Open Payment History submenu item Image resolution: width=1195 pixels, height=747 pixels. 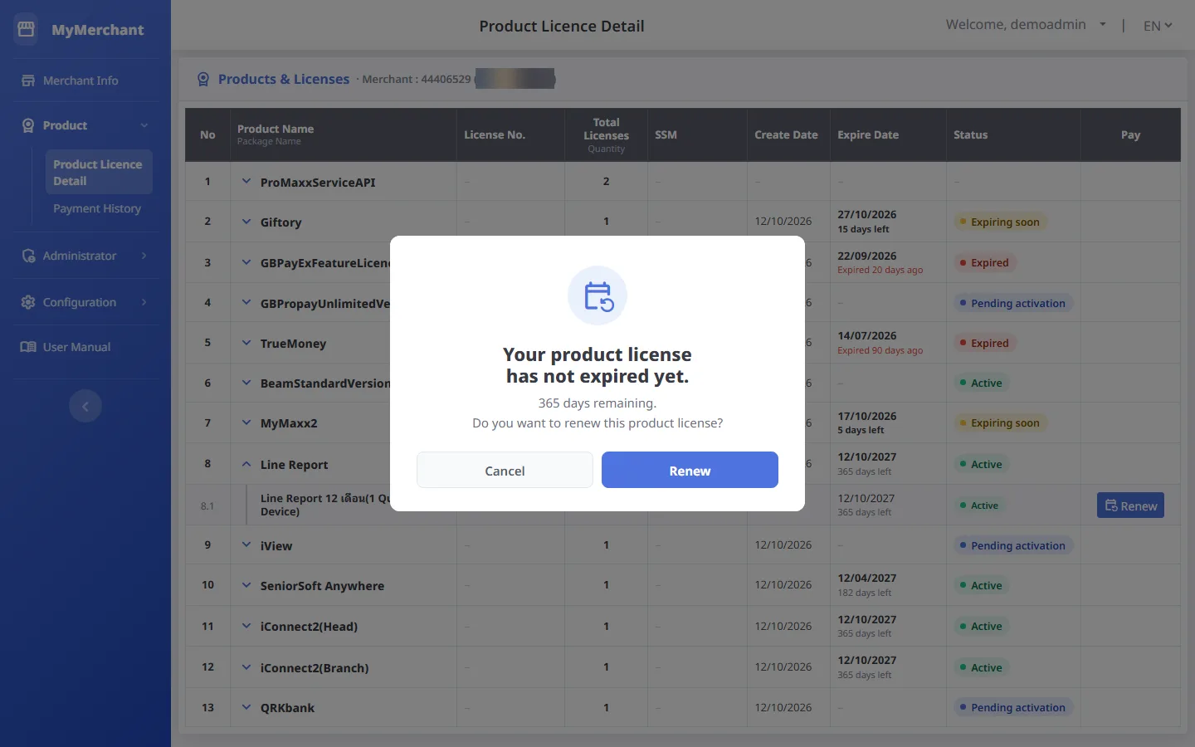pyautogui.click(x=97, y=208)
